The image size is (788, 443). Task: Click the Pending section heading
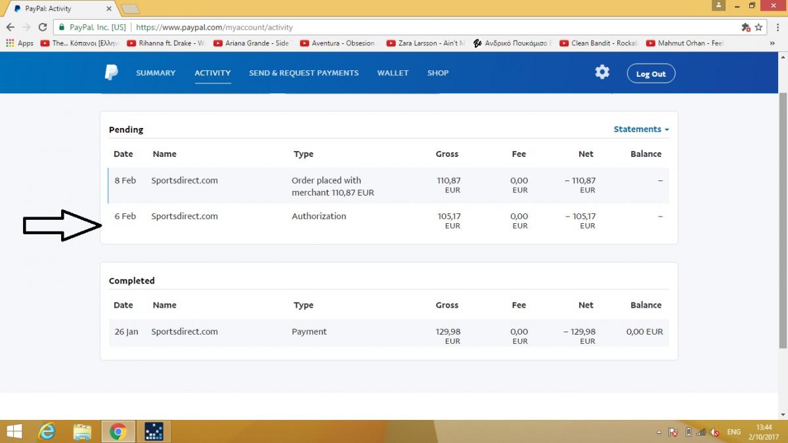pyautogui.click(x=126, y=129)
